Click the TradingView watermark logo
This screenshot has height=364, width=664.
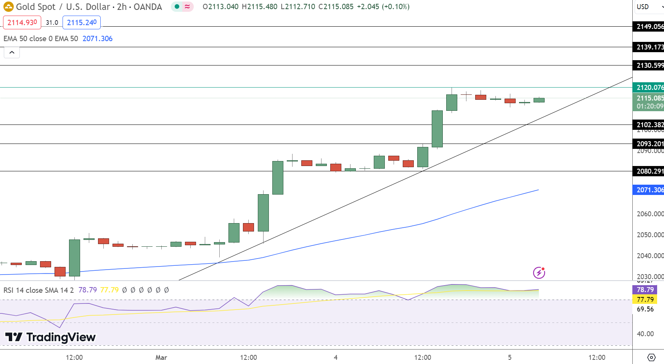click(50, 337)
